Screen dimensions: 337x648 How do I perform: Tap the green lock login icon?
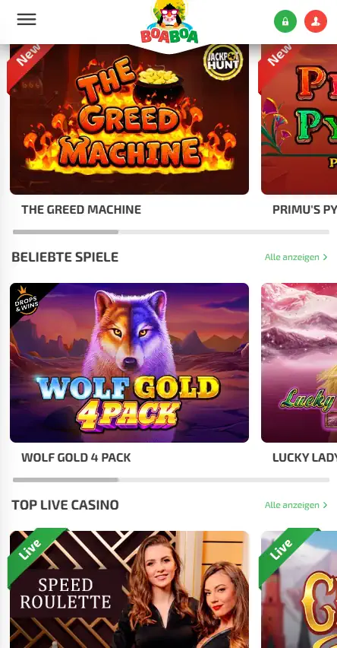coord(285,21)
